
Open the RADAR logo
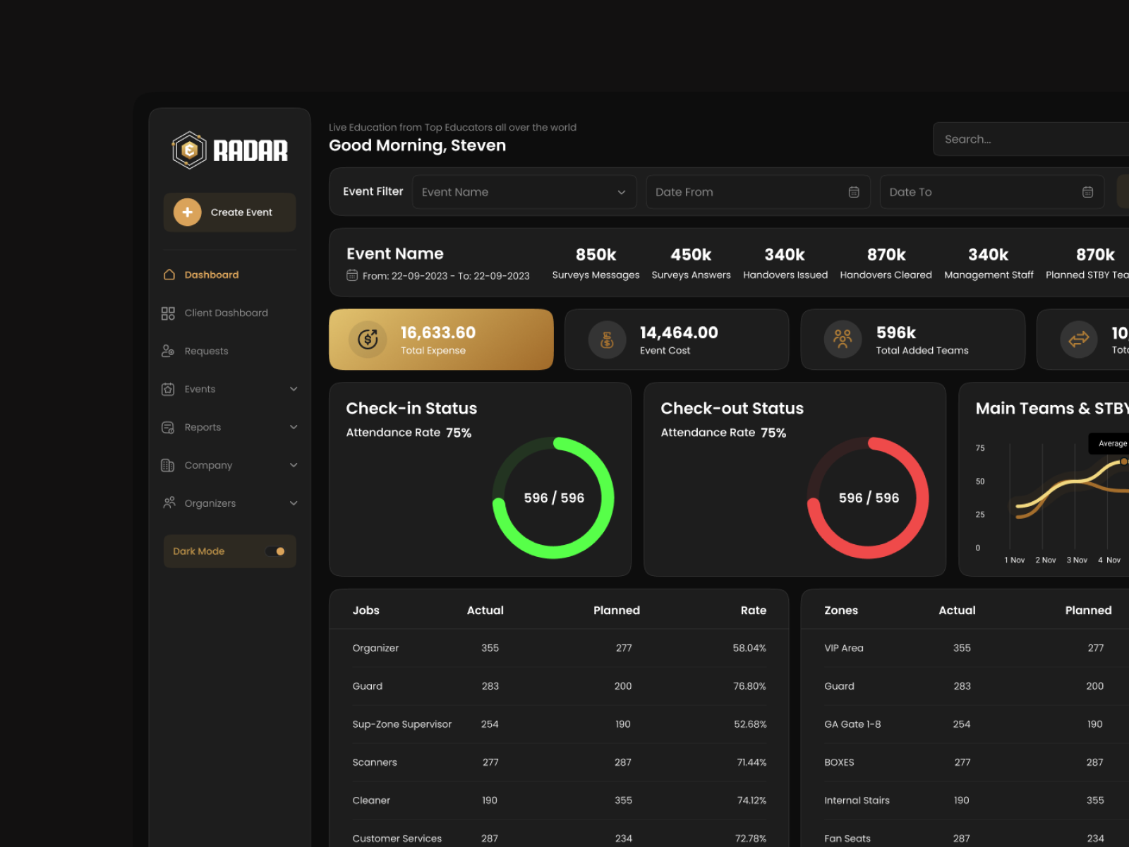click(229, 150)
